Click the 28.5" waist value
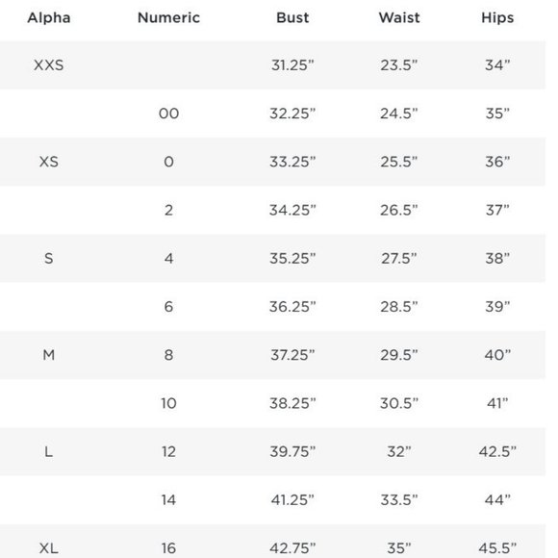Screen dimensions: 558x558 click(399, 307)
